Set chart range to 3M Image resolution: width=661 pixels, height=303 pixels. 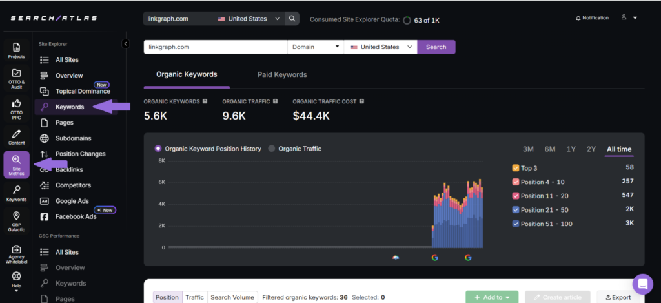tap(528, 149)
